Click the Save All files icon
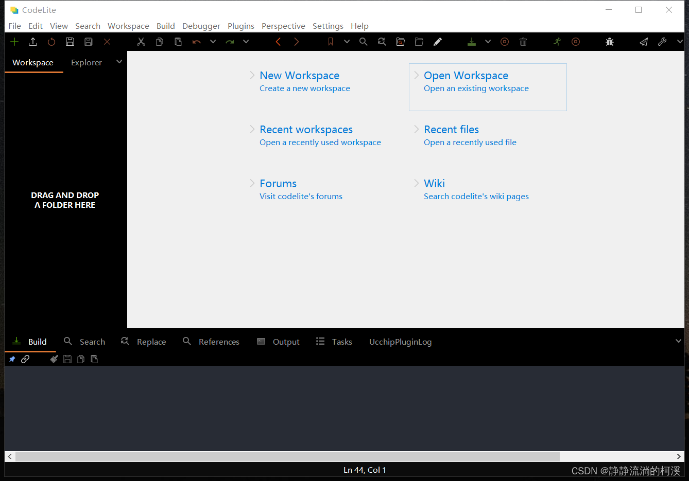Image resolution: width=689 pixels, height=481 pixels. click(89, 42)
